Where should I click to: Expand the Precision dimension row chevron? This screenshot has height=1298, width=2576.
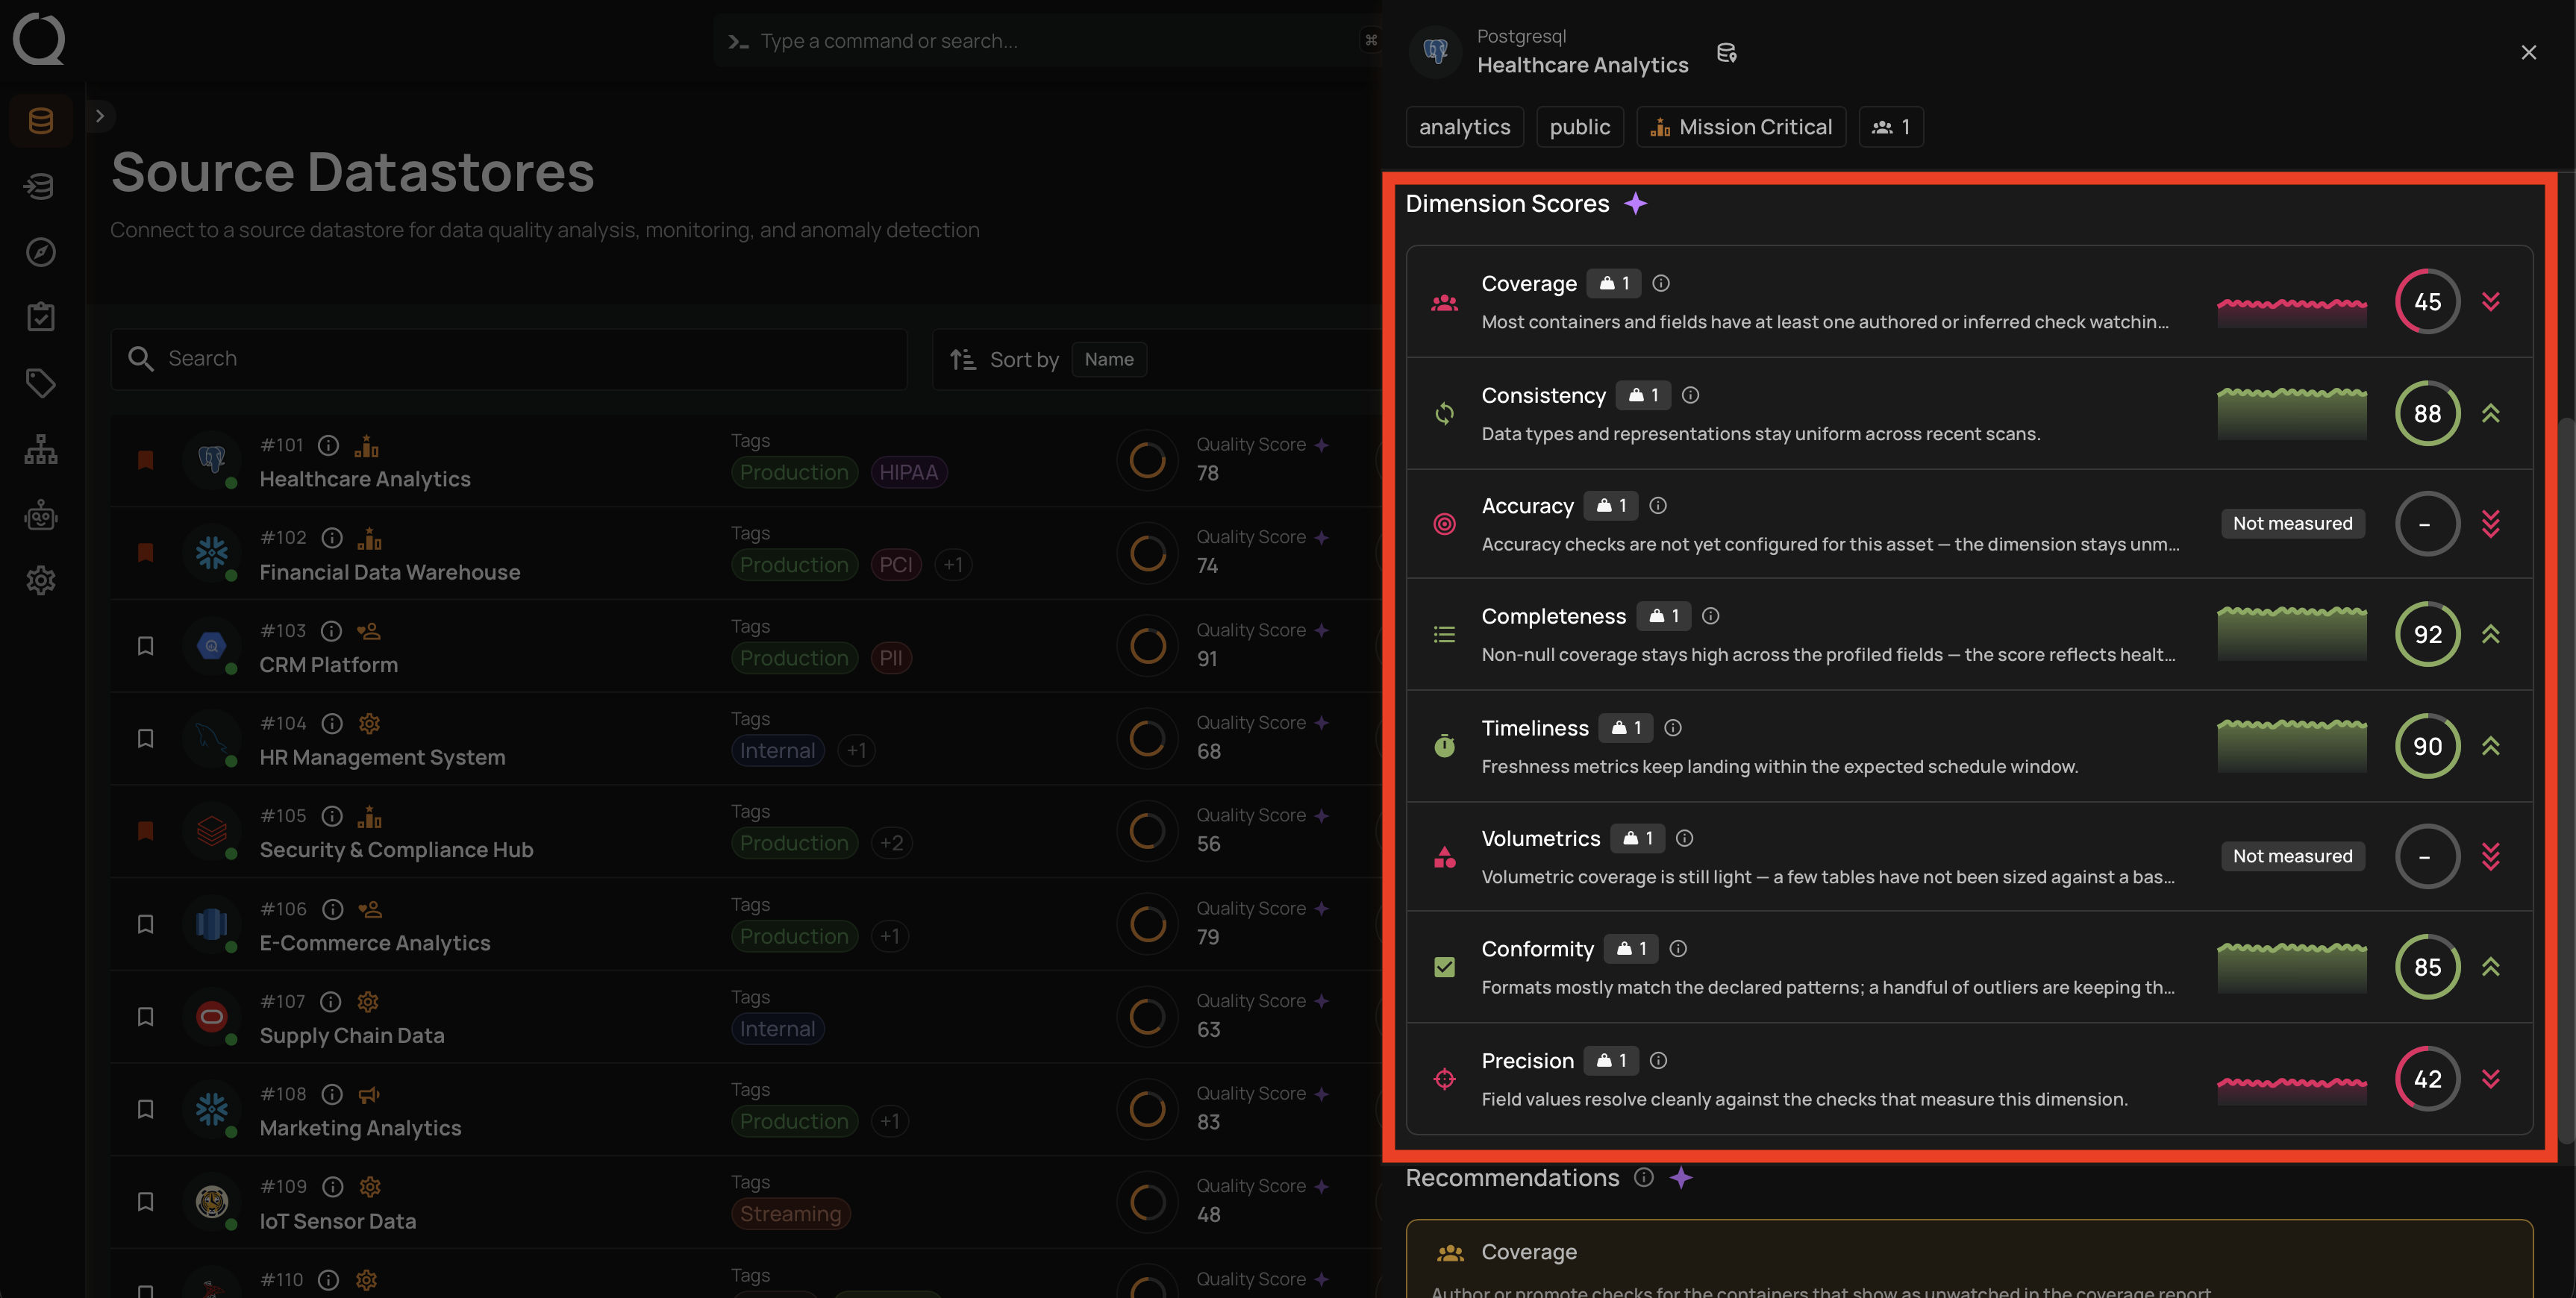[x=2491, y=1079]
